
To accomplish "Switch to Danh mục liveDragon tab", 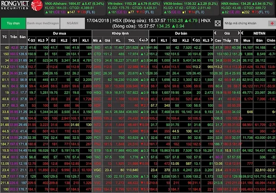I will click(x=41, y=22).
